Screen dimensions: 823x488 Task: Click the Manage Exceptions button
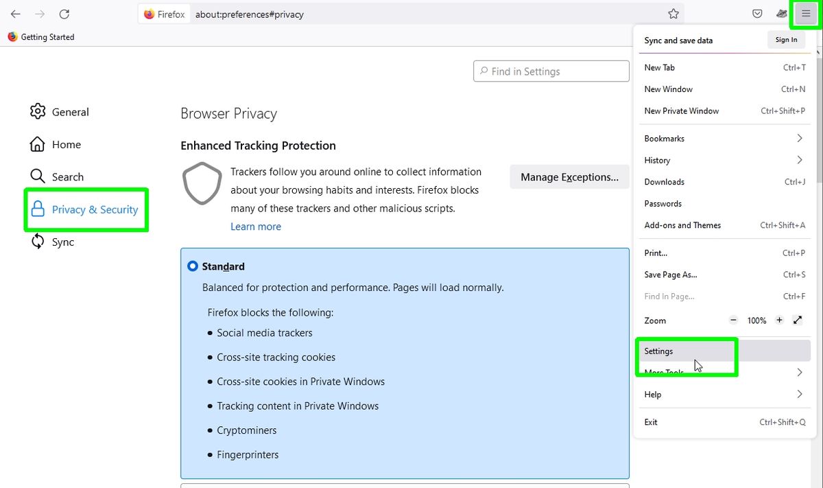click(569, 176)
